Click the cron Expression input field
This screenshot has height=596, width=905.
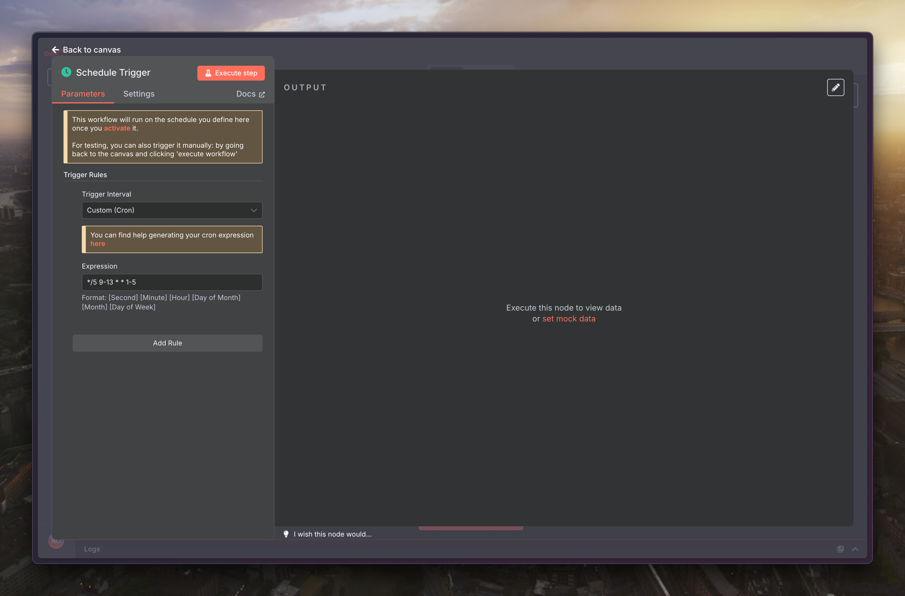172,282
